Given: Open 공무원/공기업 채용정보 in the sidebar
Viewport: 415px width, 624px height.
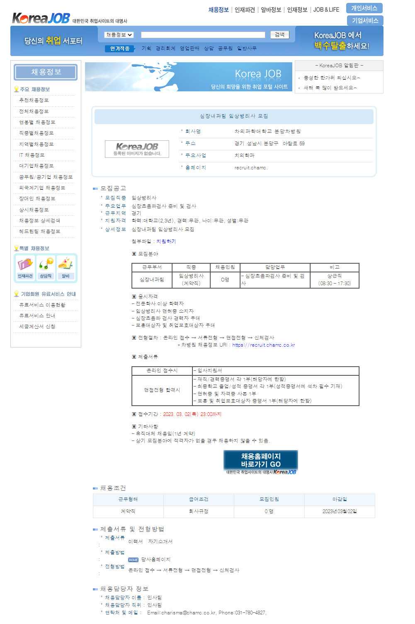Looking at the screenshot, I should coord(46,177).
